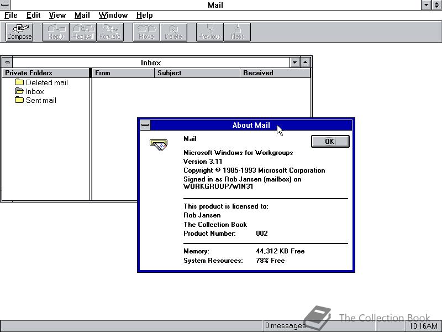Open the Mail application control menu
This screenshot has height=332, width=442.
[5, 5]
